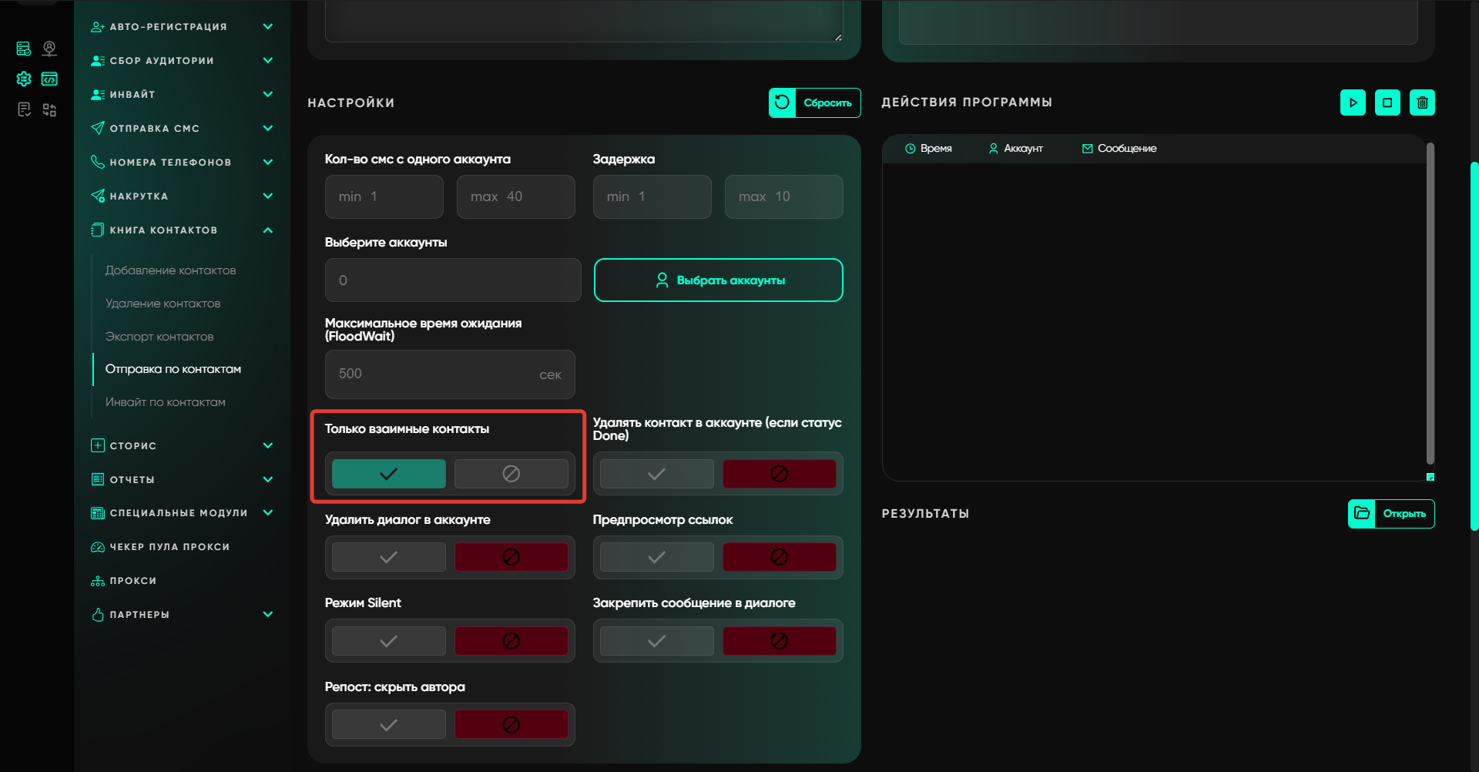The height and width of the screenshot is (772, 1479).
Task: Click the swap squares icon in sidebar
Action: click(49, 109)
